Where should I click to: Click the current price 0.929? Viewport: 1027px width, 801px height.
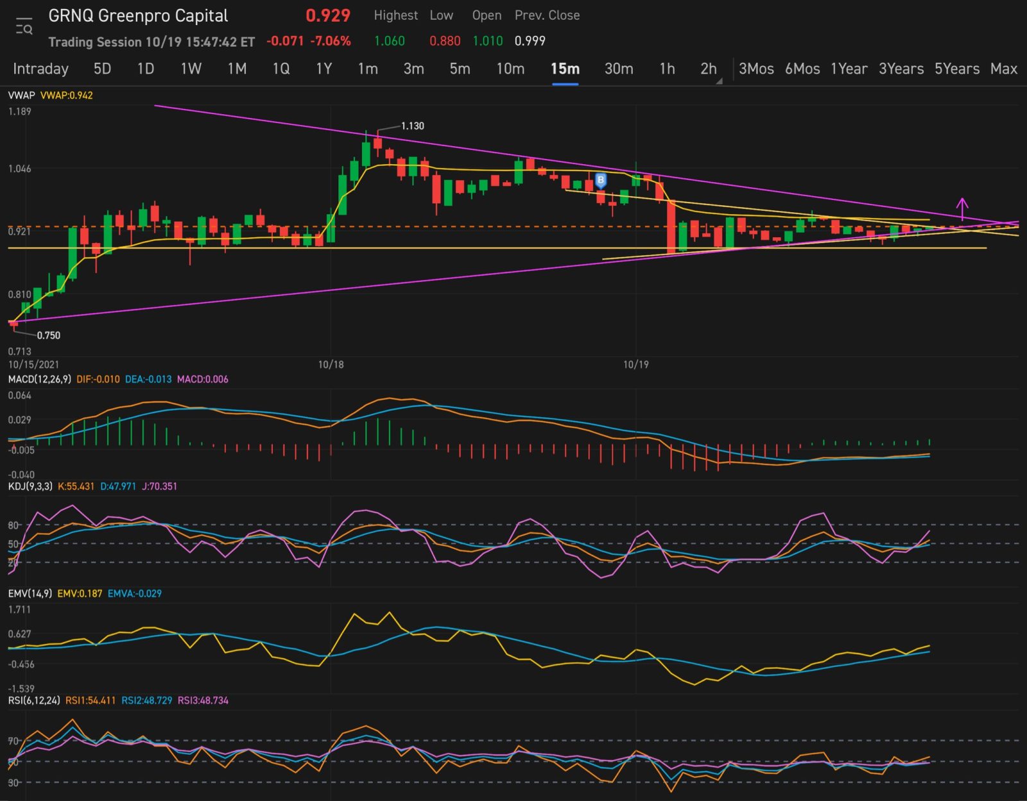[328, 15]
